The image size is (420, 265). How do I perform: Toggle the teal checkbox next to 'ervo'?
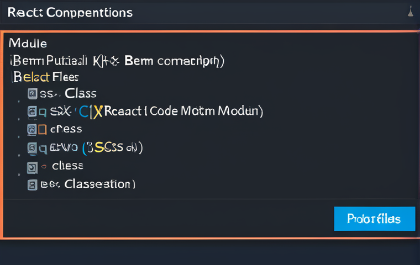pyautogui.click(x=43, y=149)
